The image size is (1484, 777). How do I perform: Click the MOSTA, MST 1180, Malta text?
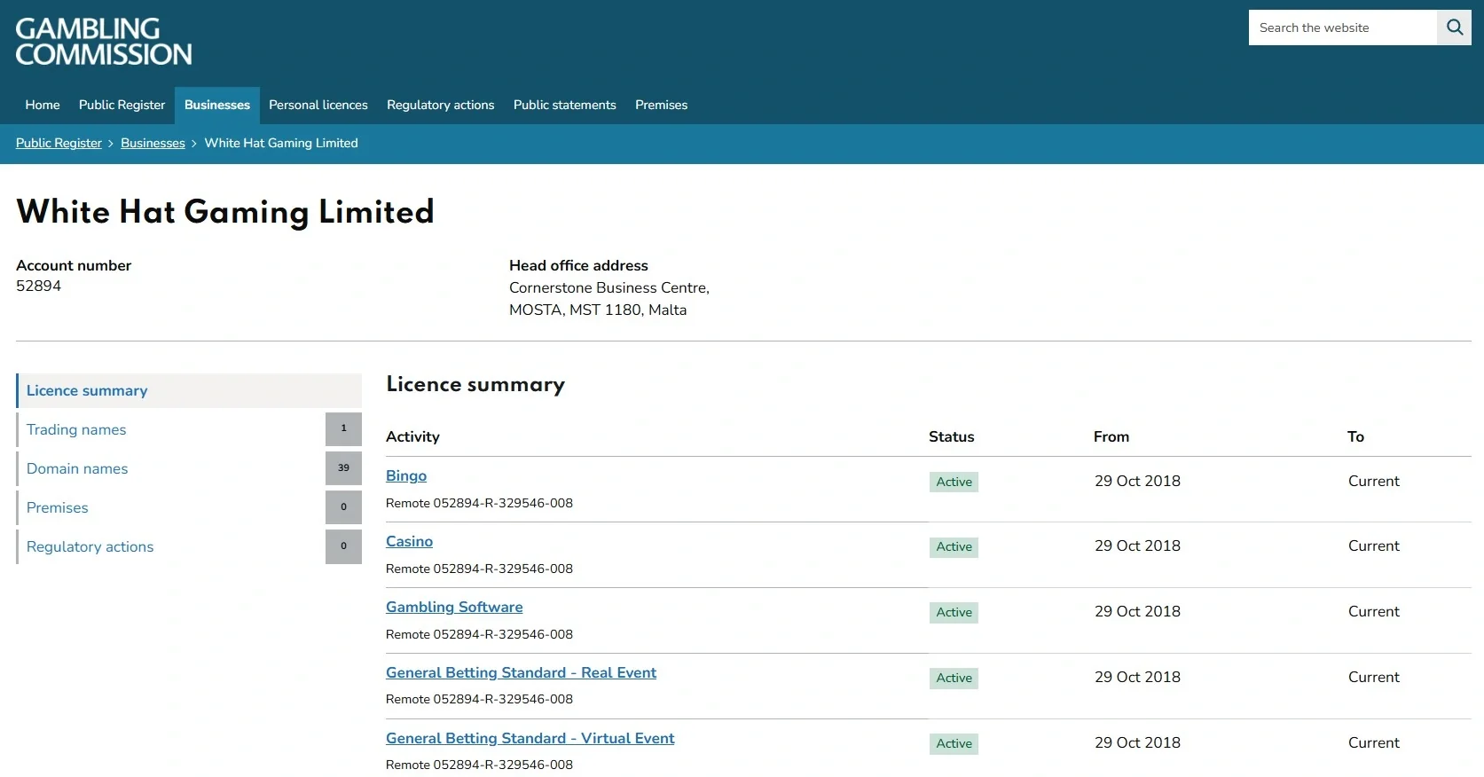coord(598,310)
